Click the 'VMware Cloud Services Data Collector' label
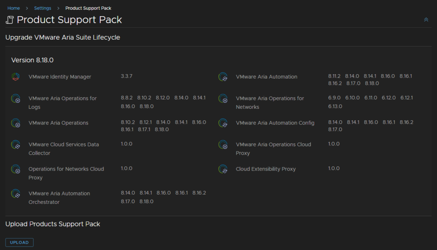The height and width of the screenshot is (250, 437). point(64,149)
